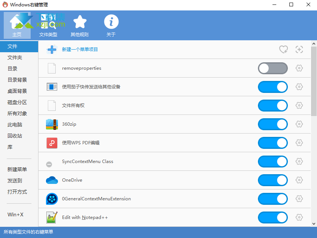Select 桌面背景 in the left sidebar
The image size is (317, 238).
17,91
